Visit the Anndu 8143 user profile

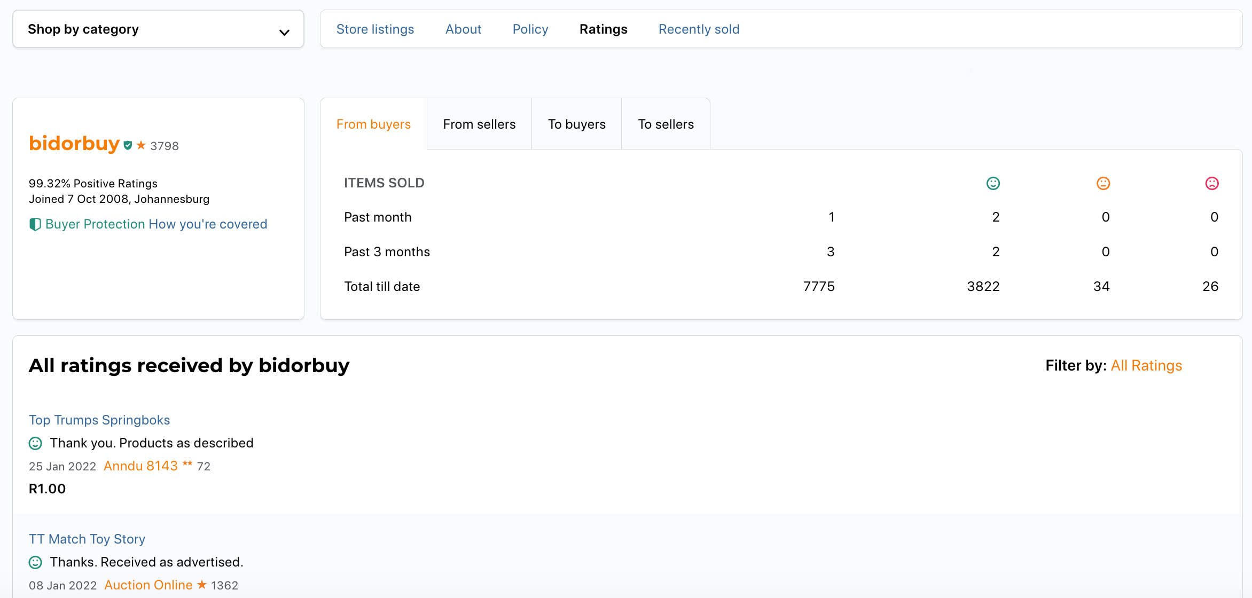pos(140,466)
